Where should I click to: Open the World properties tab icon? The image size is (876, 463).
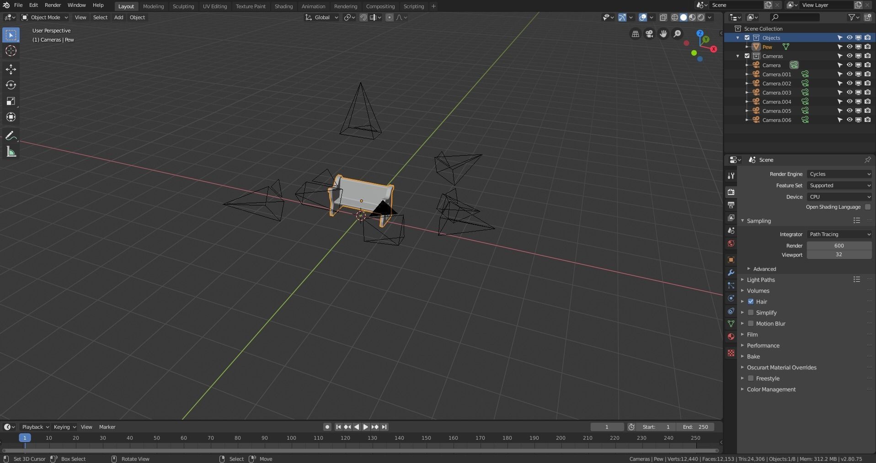(731, 243)
